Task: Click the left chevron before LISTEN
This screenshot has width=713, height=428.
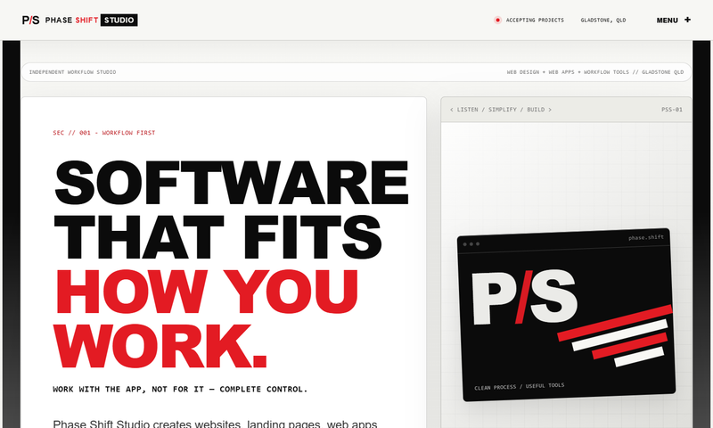Action: [452, 110]
